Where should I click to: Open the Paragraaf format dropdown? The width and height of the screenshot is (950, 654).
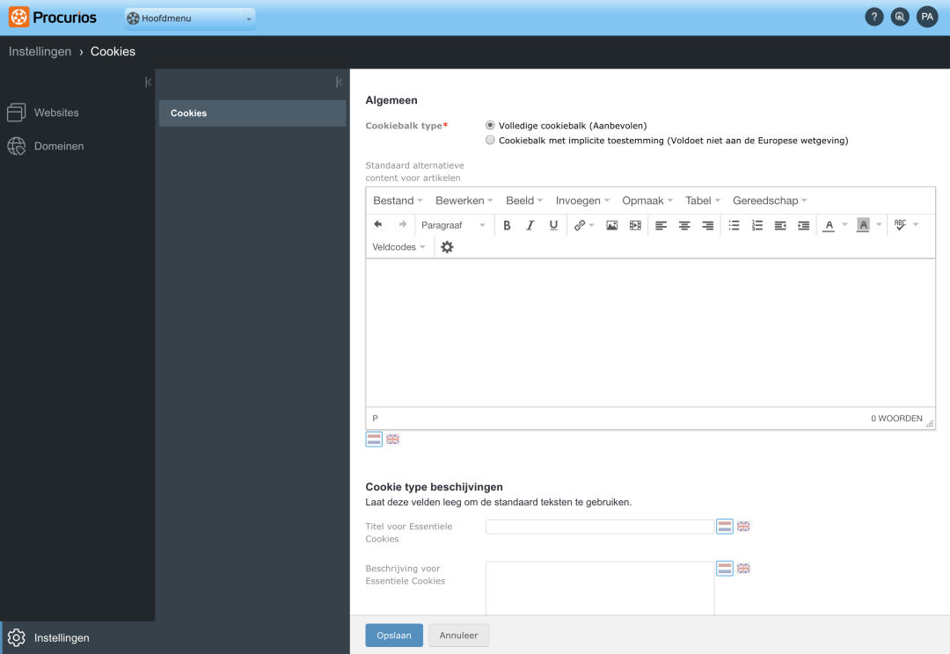tap(454, 225)
